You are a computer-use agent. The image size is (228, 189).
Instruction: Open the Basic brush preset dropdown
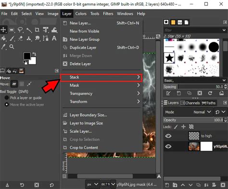point(224,80)
